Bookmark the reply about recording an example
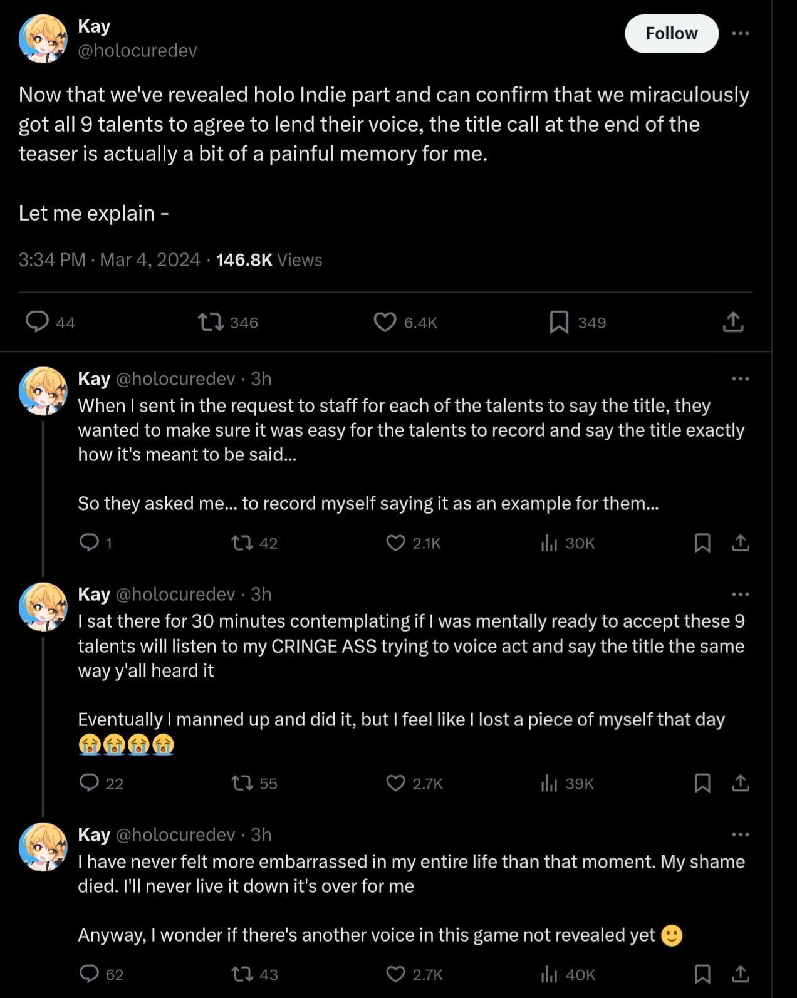 pos(702,543)
